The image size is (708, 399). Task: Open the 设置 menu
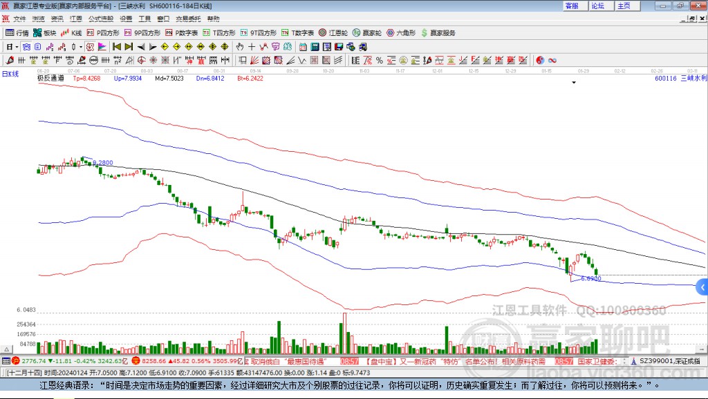click(x=126, y=19)
